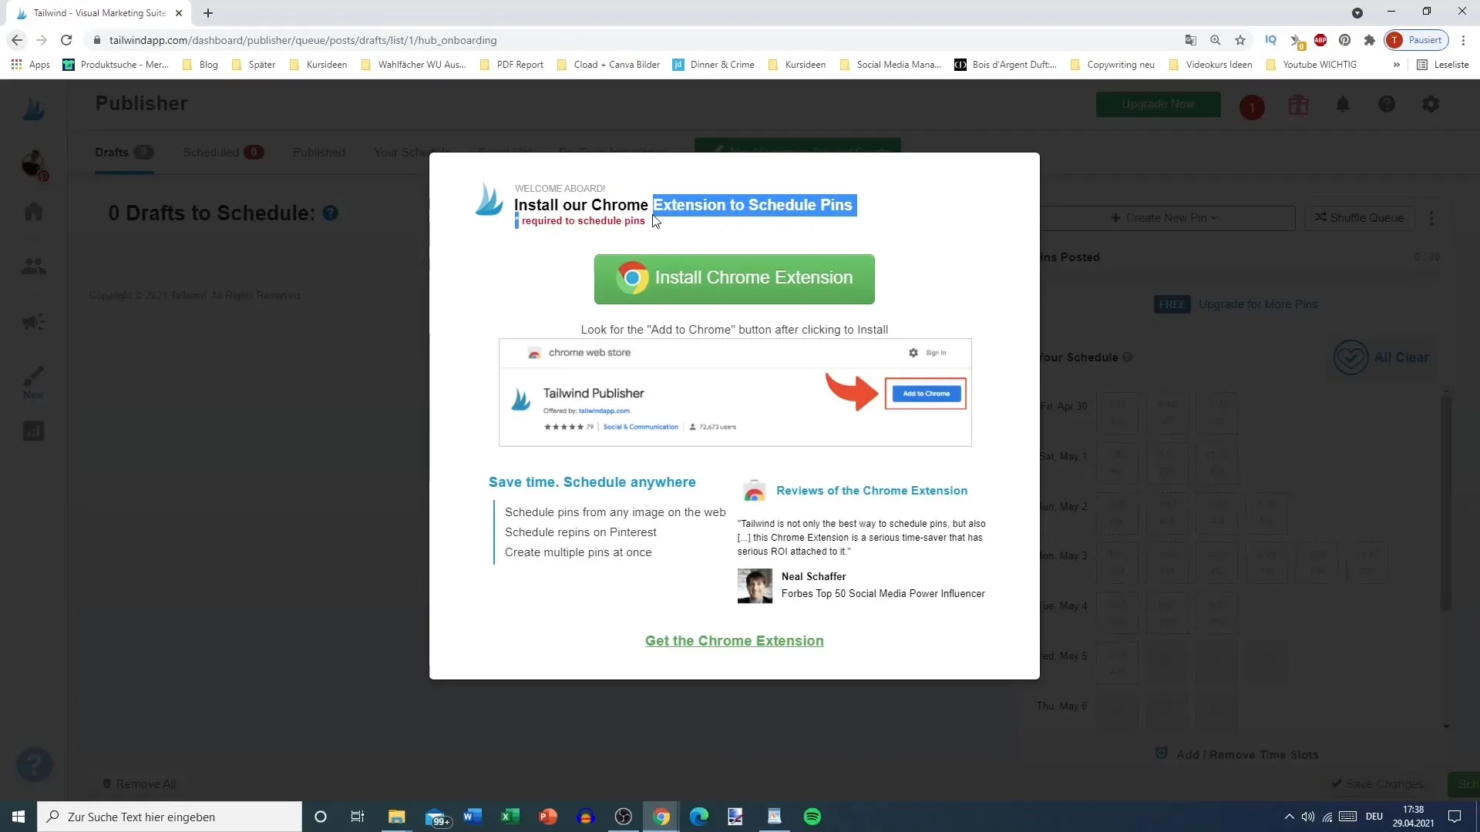This screenshot has width=1480, height=832.
Task: Open the Get the Chrome Extension link
Action: tap(734, 641)
